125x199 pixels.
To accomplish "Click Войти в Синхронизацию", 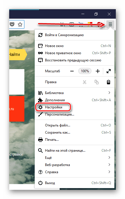I will click(x=75, y=35).
